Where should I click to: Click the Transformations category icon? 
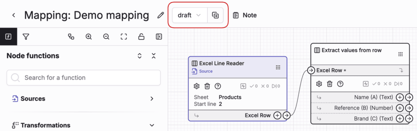pos(15,125)
